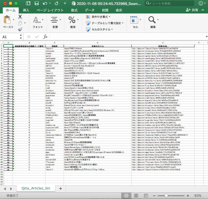This screenshot has width=208, height=199.
Task: Click the Cut scissors icon
Action: point(20,17)
